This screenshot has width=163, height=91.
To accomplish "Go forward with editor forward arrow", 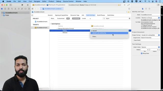I will (38, 9).
